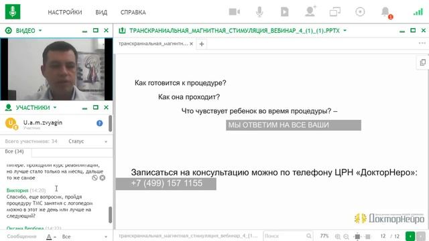The image size is (429, 241).
Task: Click the current page number 12 field
Action: [x=383, y=236]
